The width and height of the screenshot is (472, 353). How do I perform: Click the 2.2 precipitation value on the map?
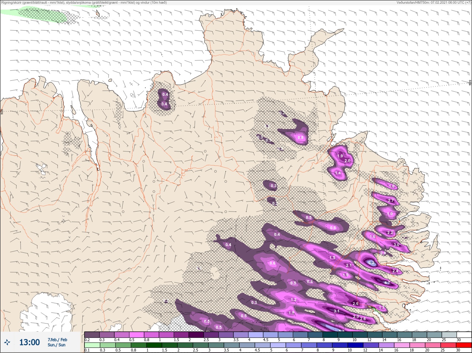click(x=391, y=233)
